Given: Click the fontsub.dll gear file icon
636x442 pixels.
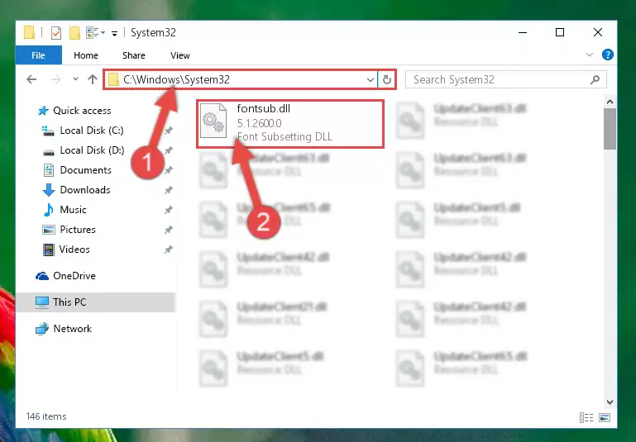Looking at the screenshot, I should coord(213,121).
